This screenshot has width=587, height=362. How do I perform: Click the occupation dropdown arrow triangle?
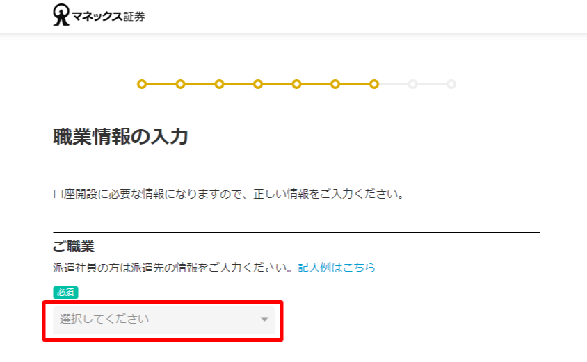click(x=265, y=320)
